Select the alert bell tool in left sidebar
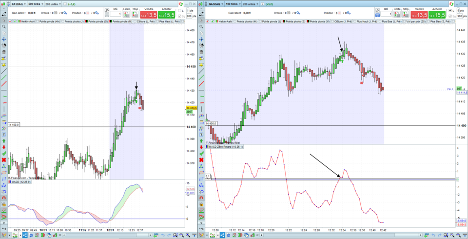This screenshot has width=468, height=239. [x=4, y=64]
